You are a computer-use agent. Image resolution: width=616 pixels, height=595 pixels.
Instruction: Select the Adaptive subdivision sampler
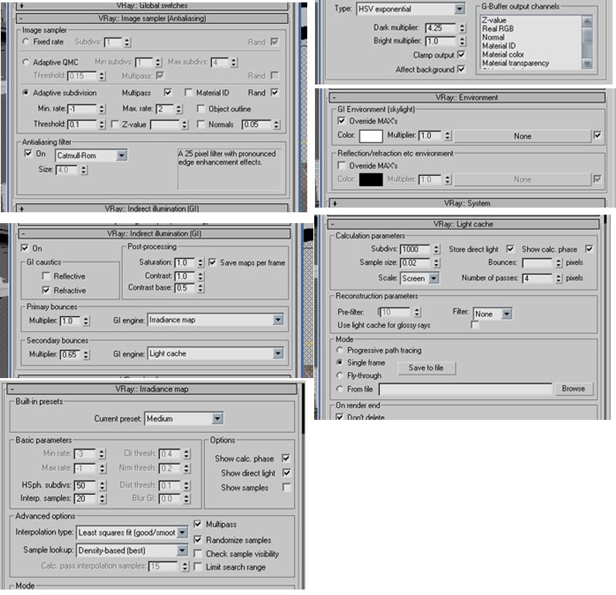pos(26,92)
